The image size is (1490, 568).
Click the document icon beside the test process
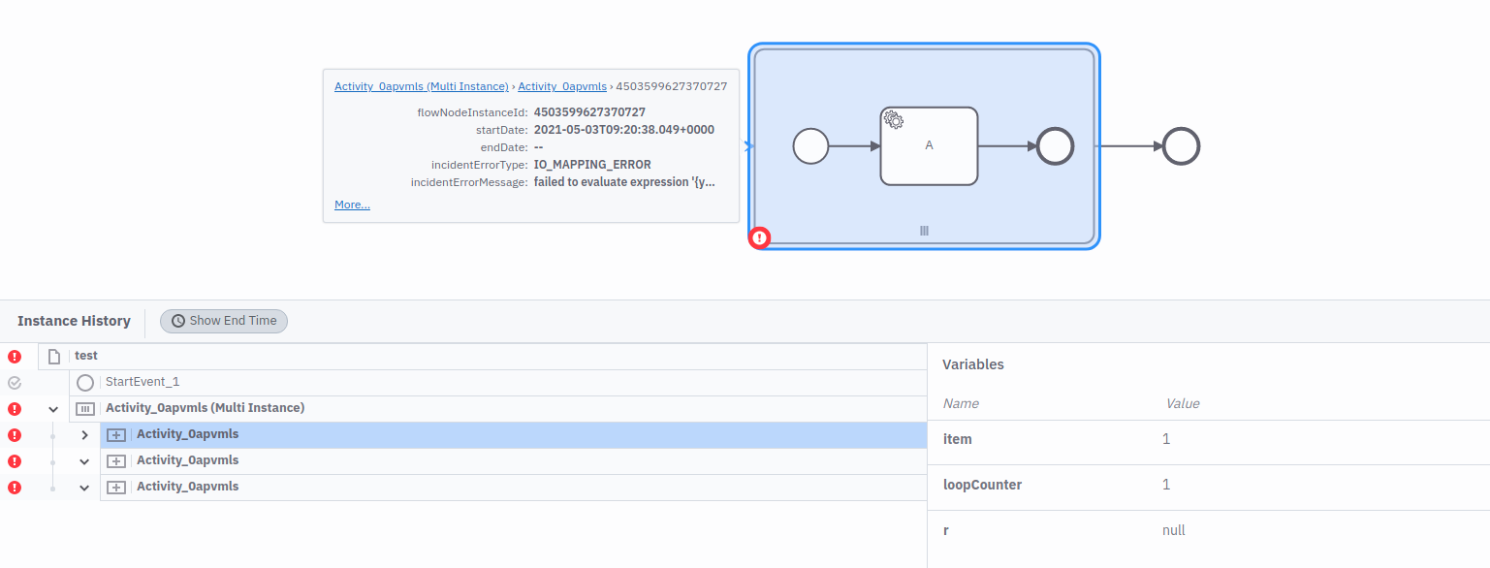(x=53, y=356)
